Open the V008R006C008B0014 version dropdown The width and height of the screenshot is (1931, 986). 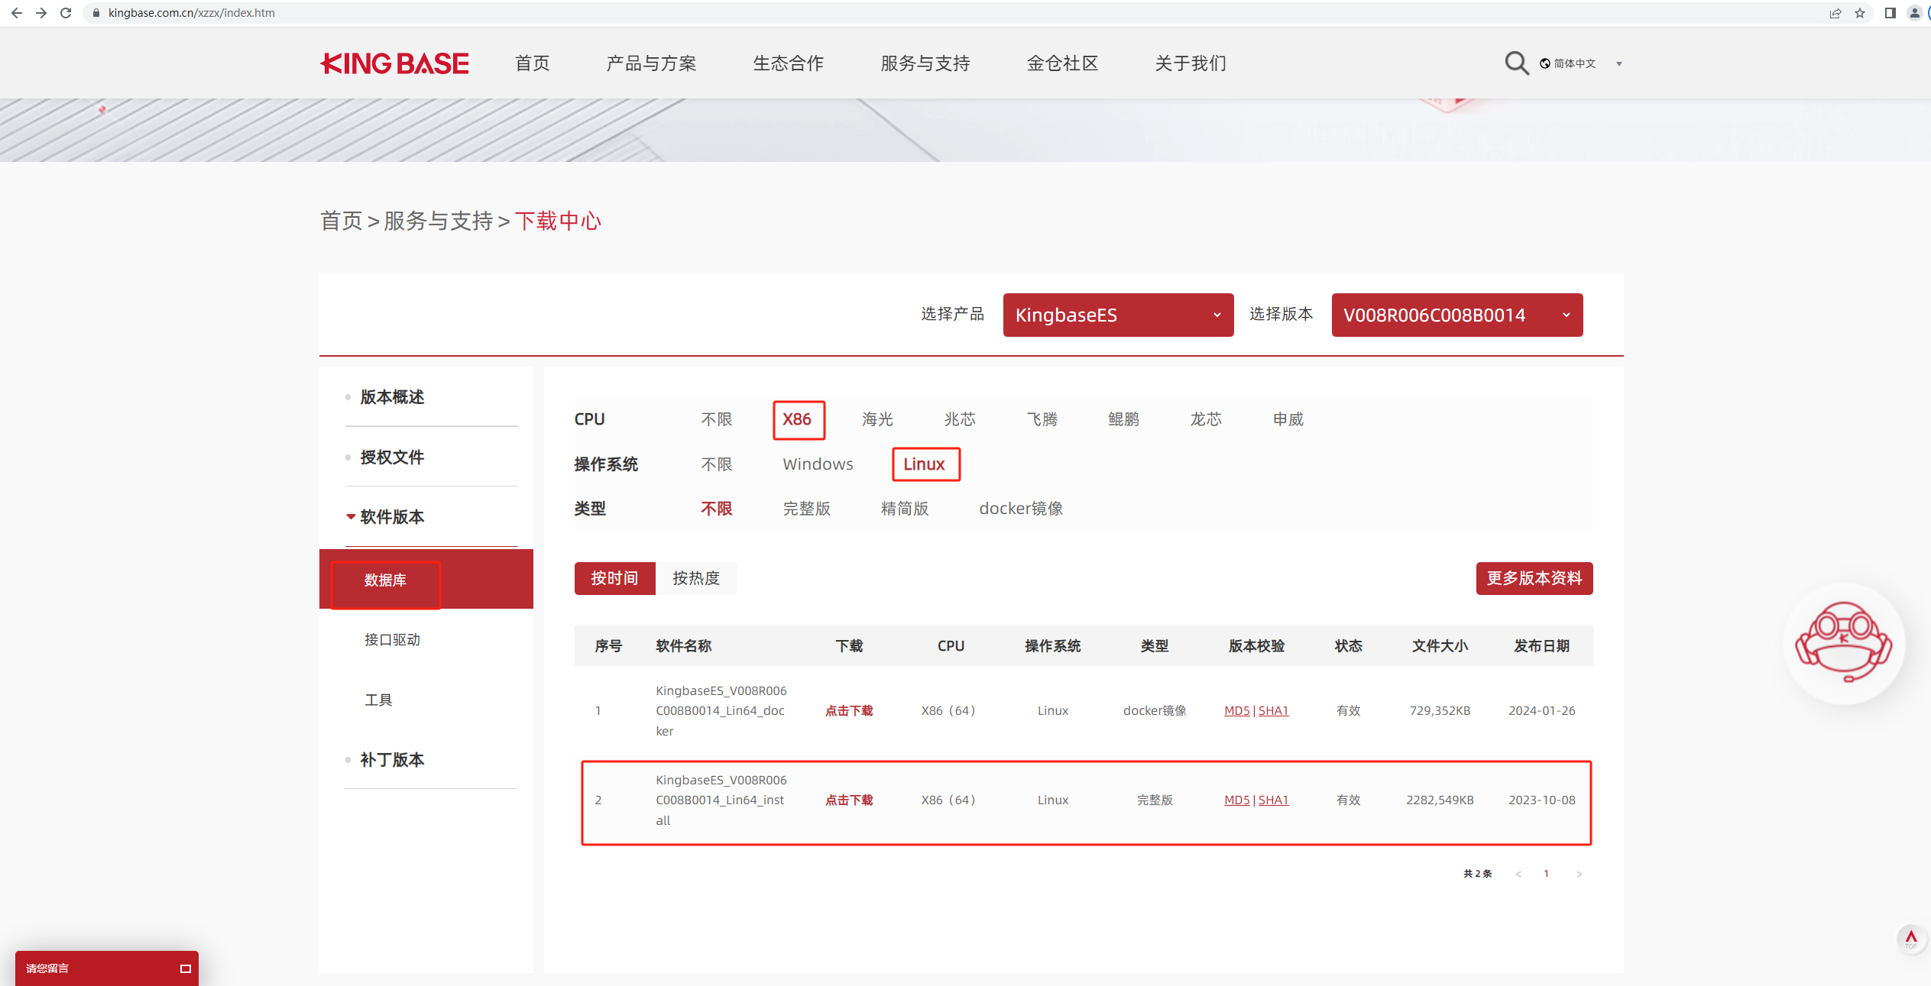pyautogui.click(x=1456, y=315)
